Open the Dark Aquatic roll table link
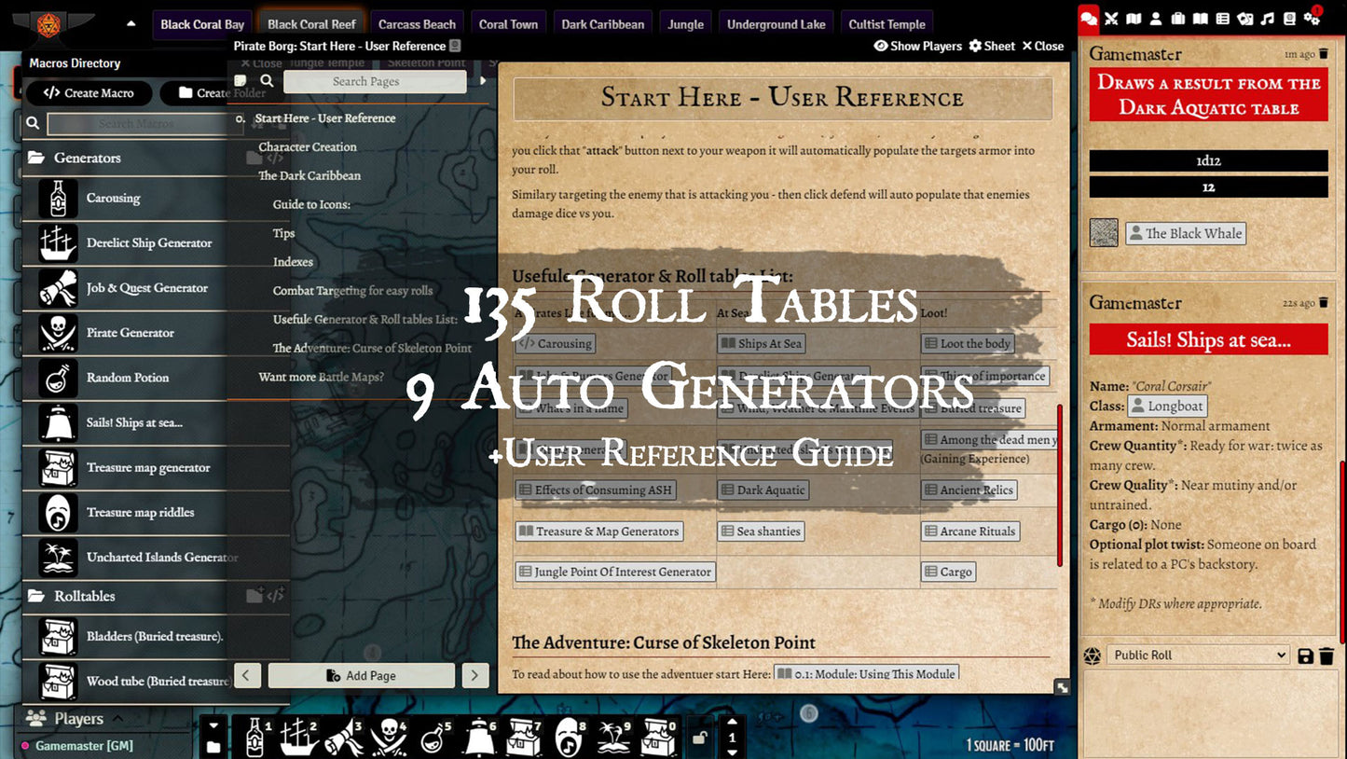This screenshot has width=1347, height=759. click(763, 490)
